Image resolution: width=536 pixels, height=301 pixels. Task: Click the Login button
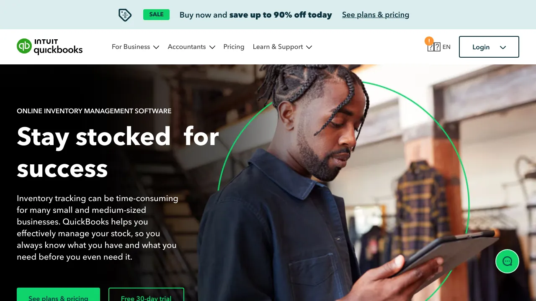tap(489, 47)
